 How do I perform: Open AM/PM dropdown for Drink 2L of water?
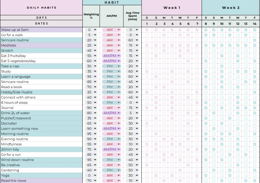tap(119, 113)
